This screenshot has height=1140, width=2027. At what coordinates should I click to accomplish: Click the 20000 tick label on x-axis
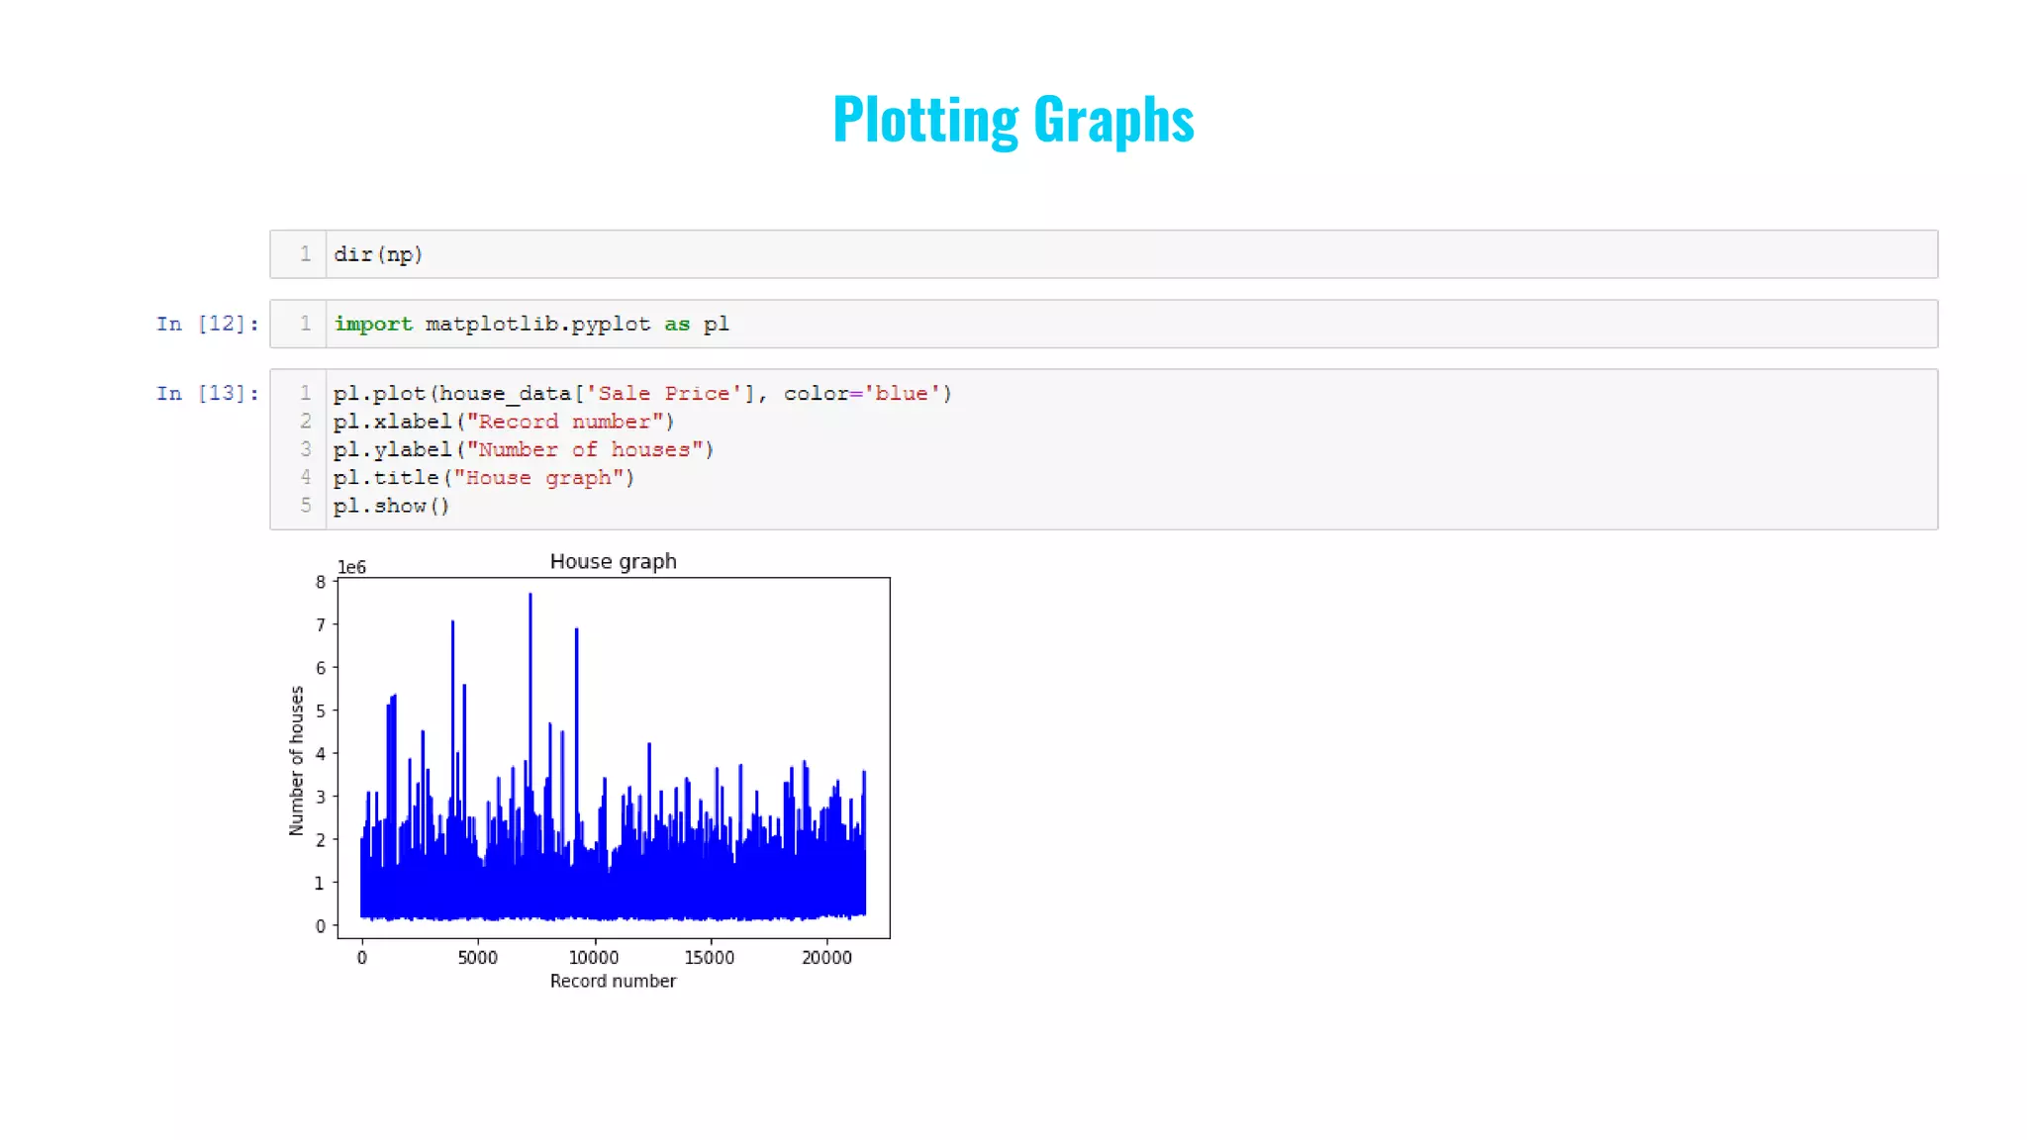826,957
